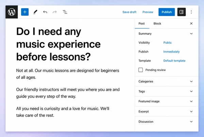Screen dimensions: 204x137
Task: Expand the Discussion section
Action: [x=167, y=121]
